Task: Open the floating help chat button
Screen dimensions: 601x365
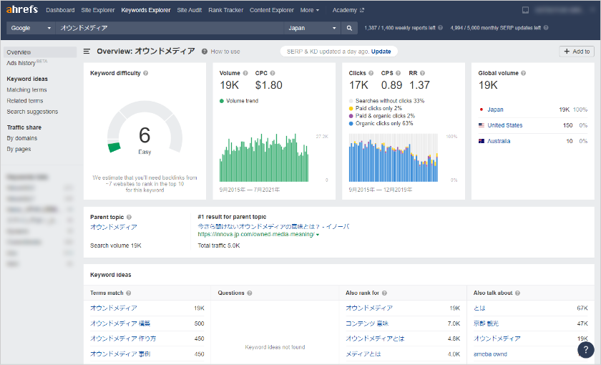Action: [x=586, y=349]
